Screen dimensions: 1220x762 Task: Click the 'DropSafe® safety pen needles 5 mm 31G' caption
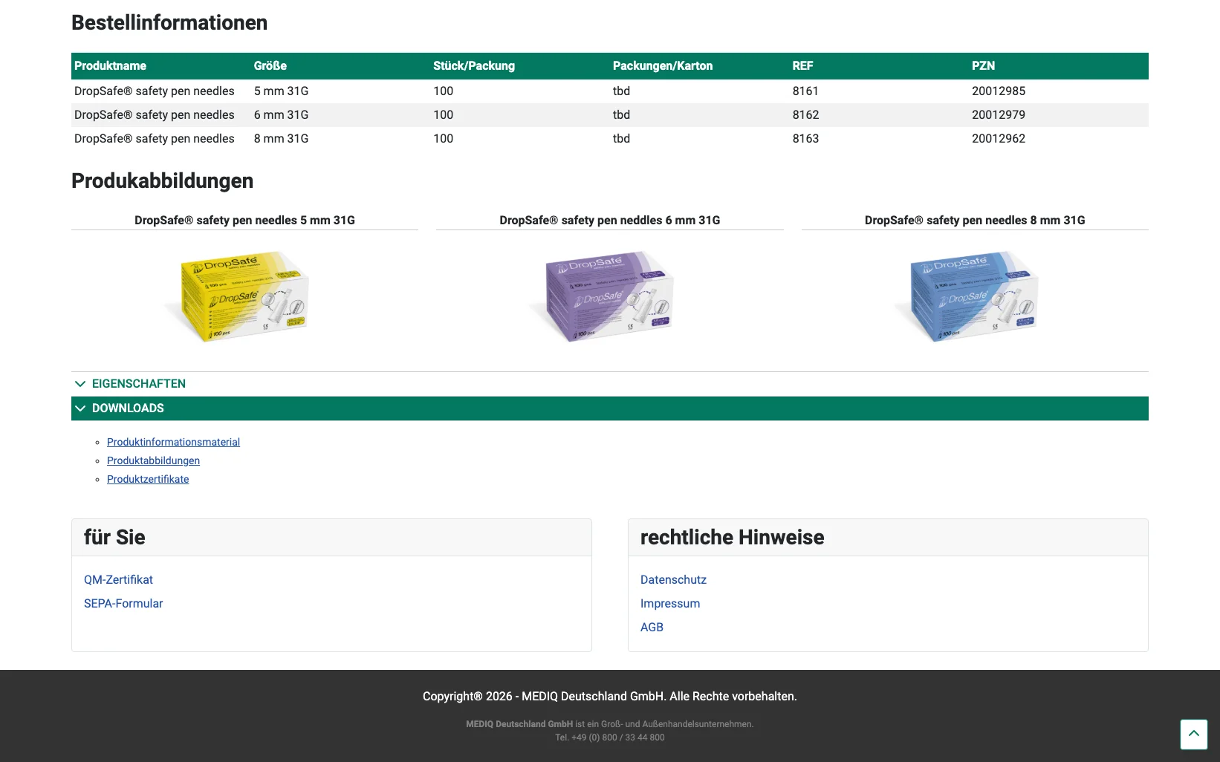pyautogui.click(x=244, y=220)
